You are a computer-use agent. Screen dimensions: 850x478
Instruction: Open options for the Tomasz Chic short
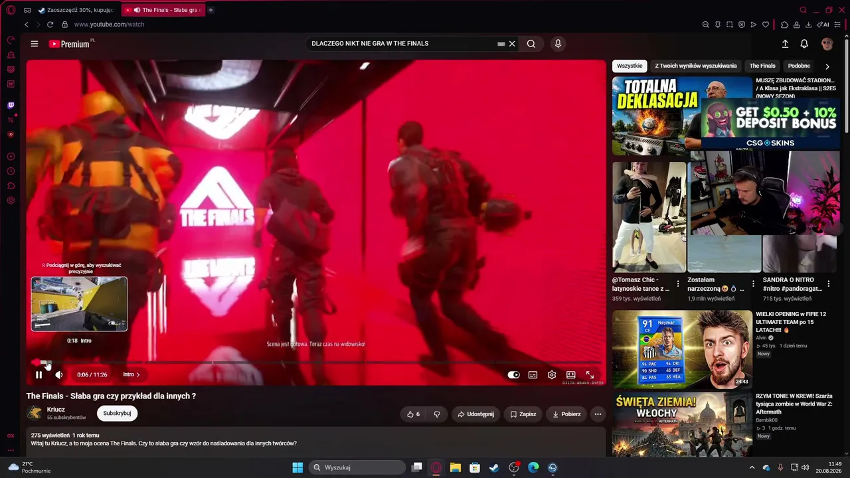tap(678, 284)
